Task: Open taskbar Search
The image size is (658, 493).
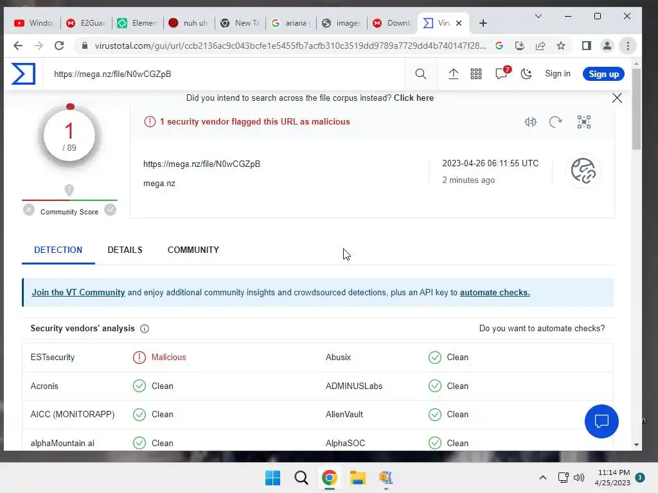Action: pyautogui.click(x=301, y=478)
